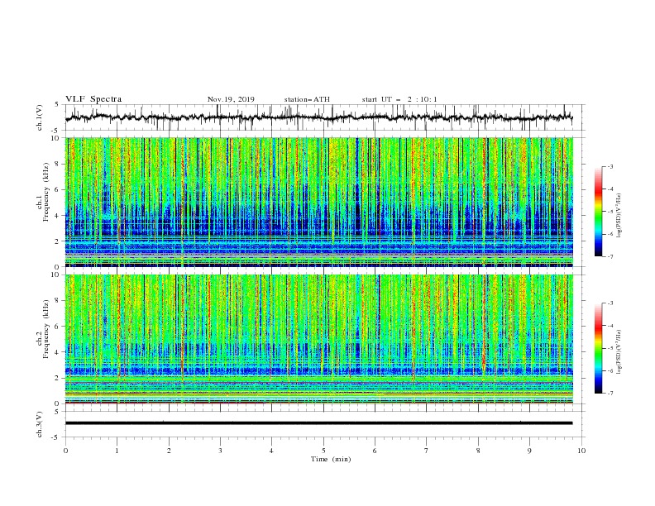Click the color scale bar beside ch.2 spectrogram
Image resolution: width=655 pixels, height=506 pixels.
(598, 348)
